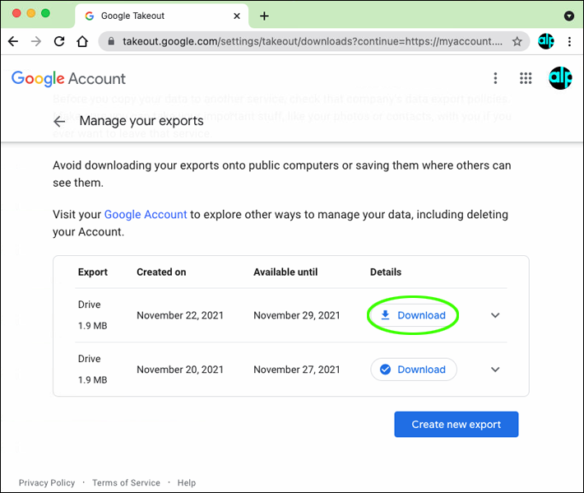The image size is (584, 493).
Task: Select the Google Takeout browser tab
Action: [x=156, y=16]
